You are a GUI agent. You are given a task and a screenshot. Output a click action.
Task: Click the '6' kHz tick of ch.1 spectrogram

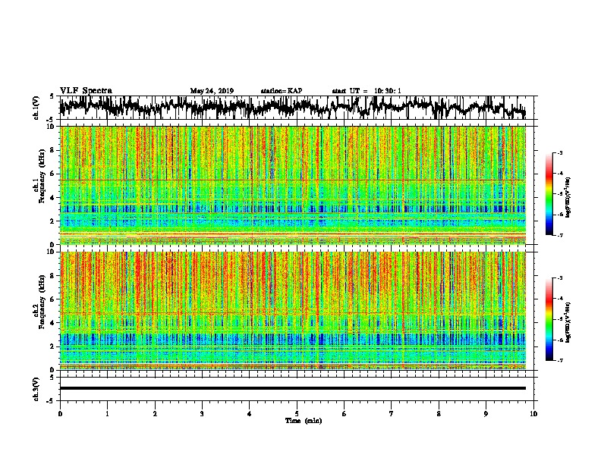(54, 174)
